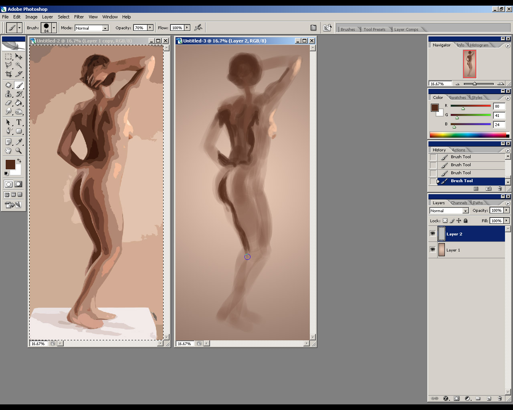Select the Crop tool in the toolbox
Viewport: 513px width, 410px height.
click(8, 74)
